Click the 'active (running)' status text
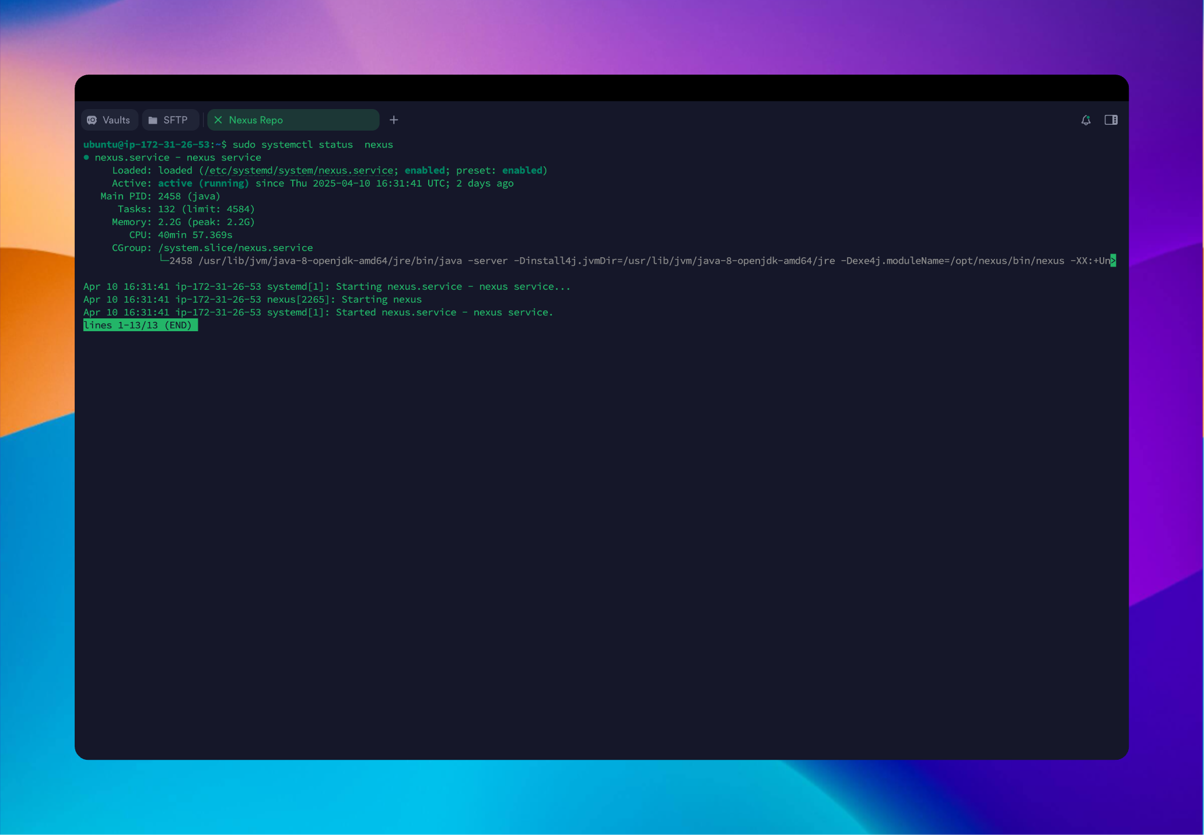This screenshot has width=1204, height=835. [204, 183]
